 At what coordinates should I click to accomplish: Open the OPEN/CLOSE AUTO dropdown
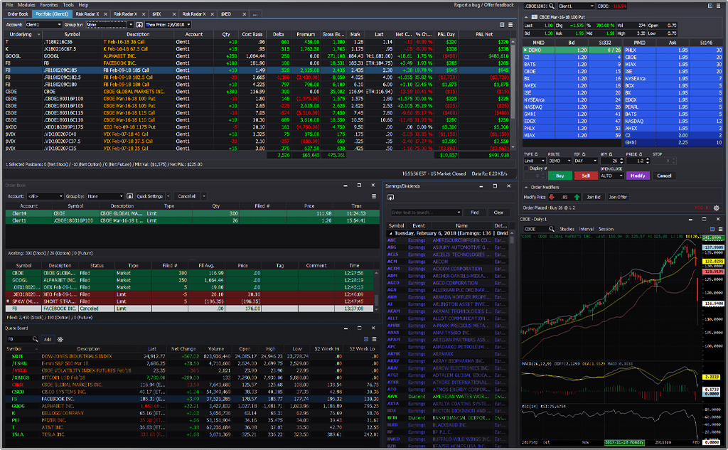(x=612, y=176)
